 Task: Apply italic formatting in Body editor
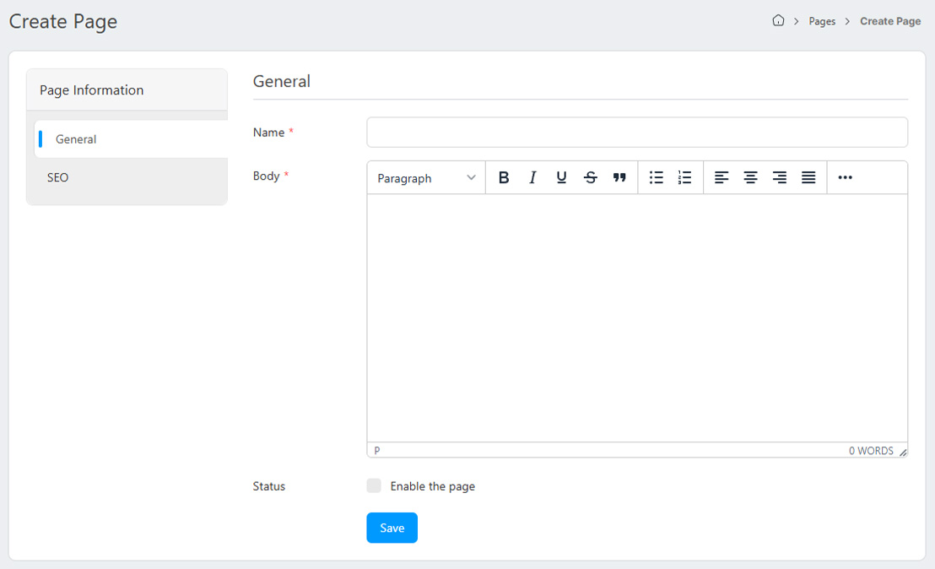pos(532,177)
